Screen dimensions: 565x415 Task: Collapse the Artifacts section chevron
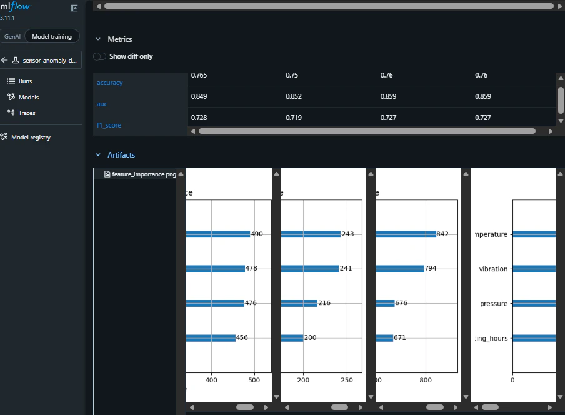(x=98, y=155)
